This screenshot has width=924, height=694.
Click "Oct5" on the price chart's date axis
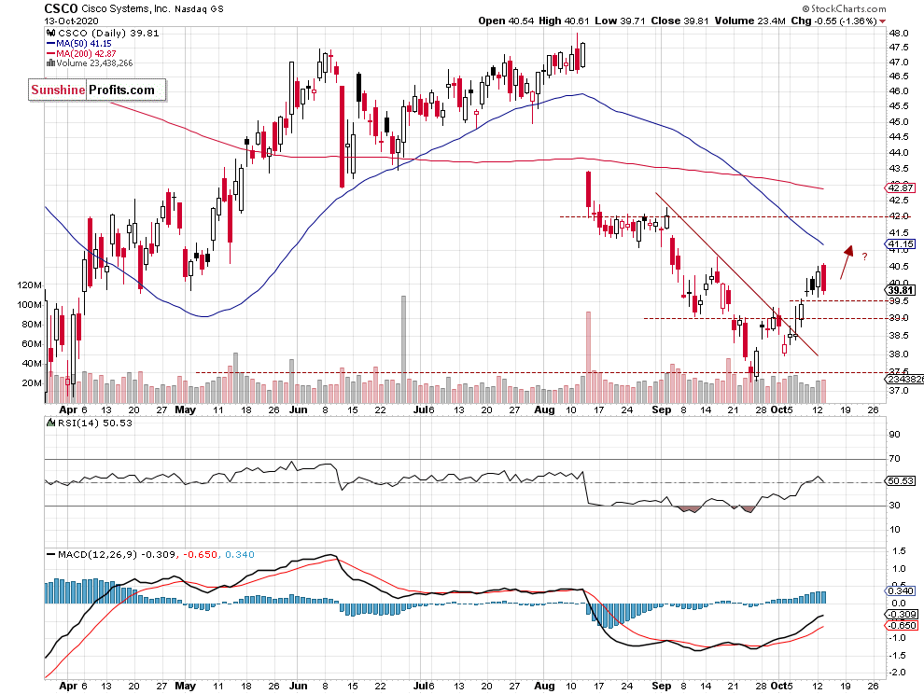(782, 409)
